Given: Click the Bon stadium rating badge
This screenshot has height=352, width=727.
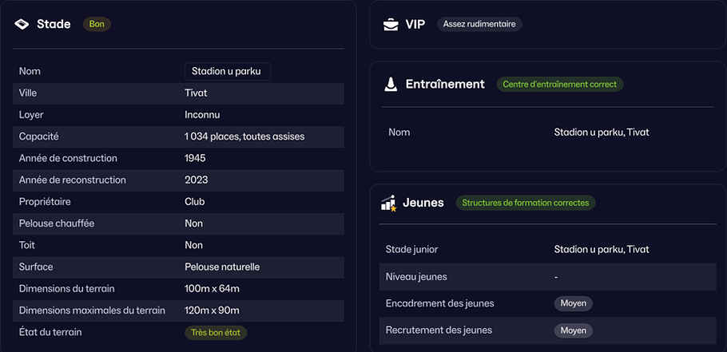Looking at the screenshot, I should pos(97,24).
